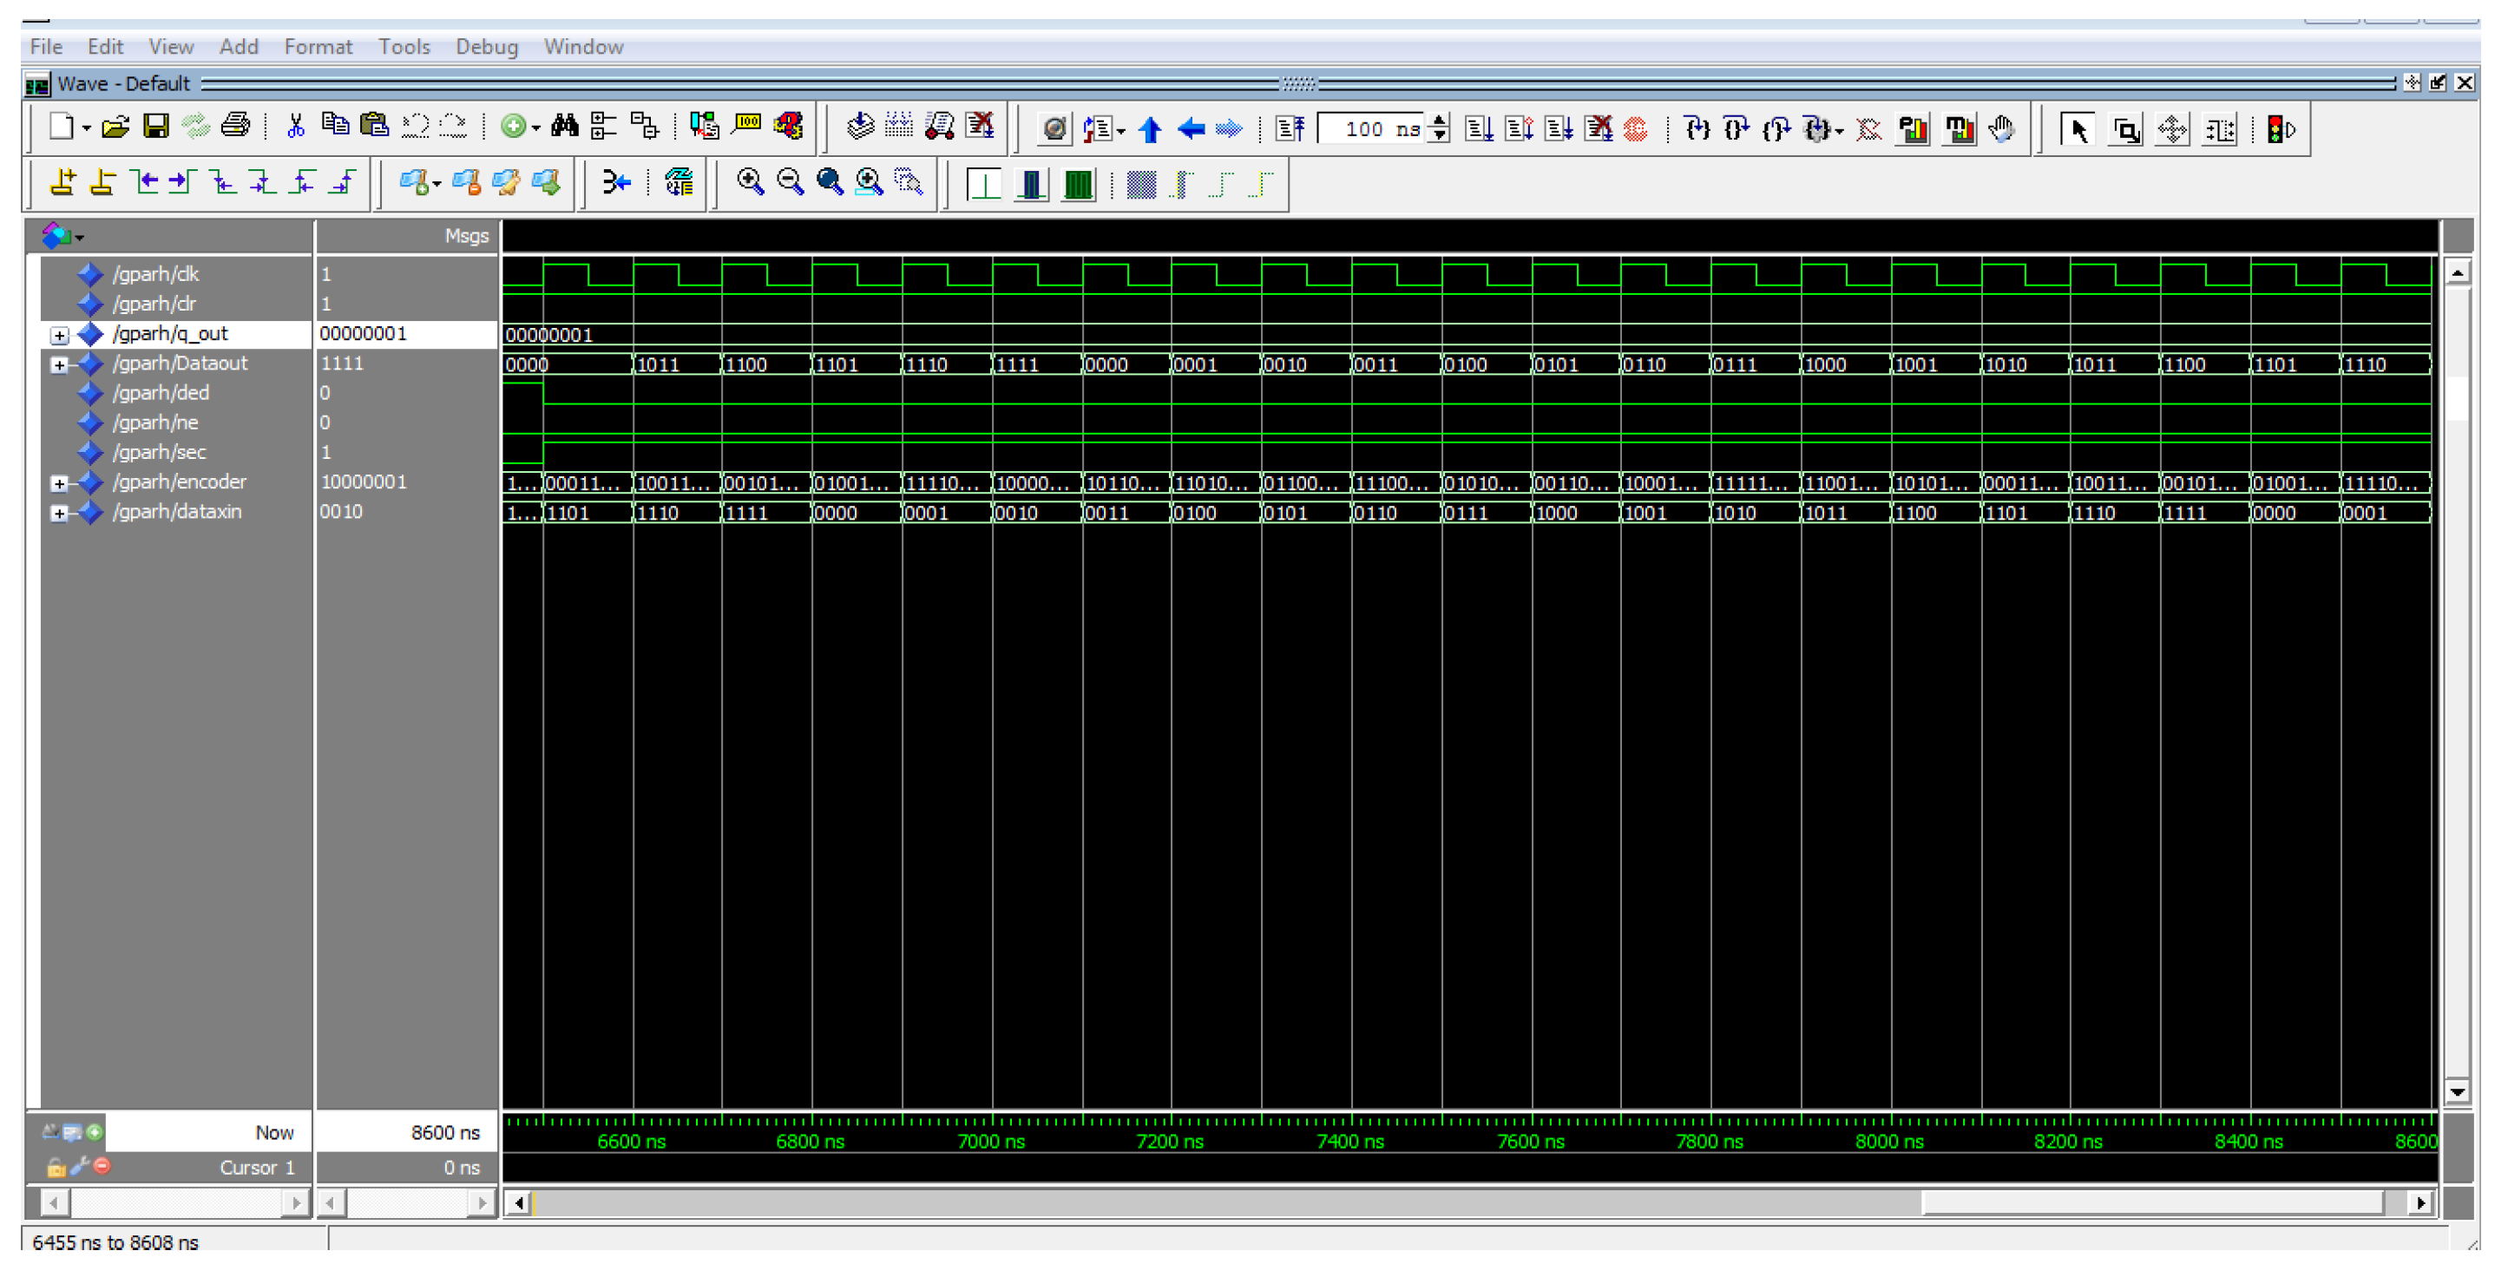The height and width of the screenshot is (1264, 2495).
Task: Toggle the Zoom mode button
Action: tap(2125, 128)
